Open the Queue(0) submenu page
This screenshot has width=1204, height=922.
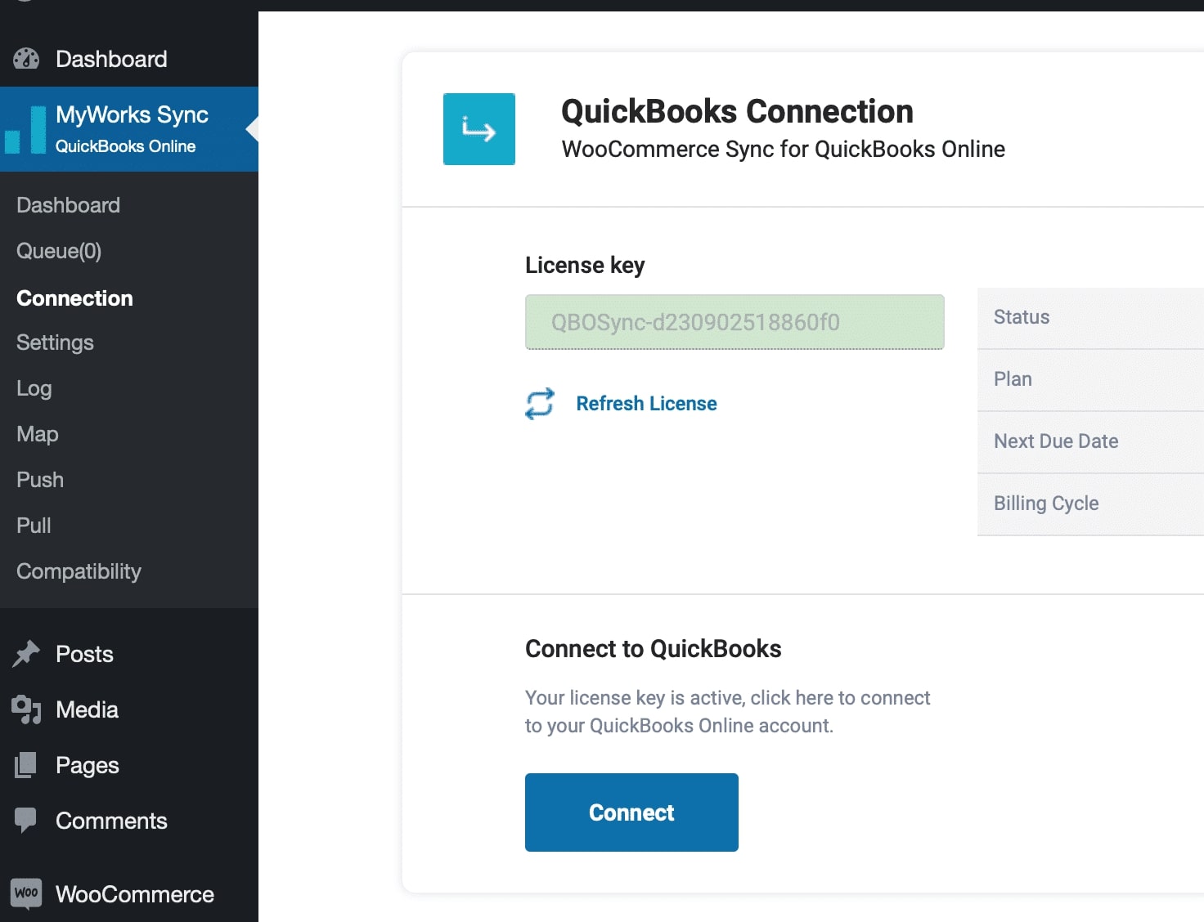point(59,251)
